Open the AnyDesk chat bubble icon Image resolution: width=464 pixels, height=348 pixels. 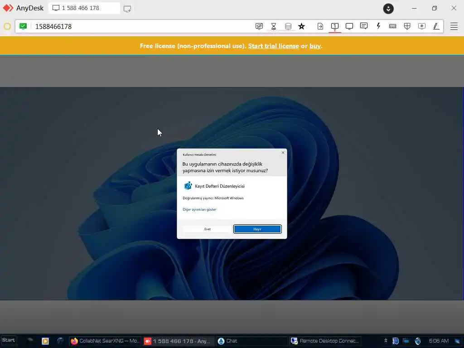click(364, 26)
